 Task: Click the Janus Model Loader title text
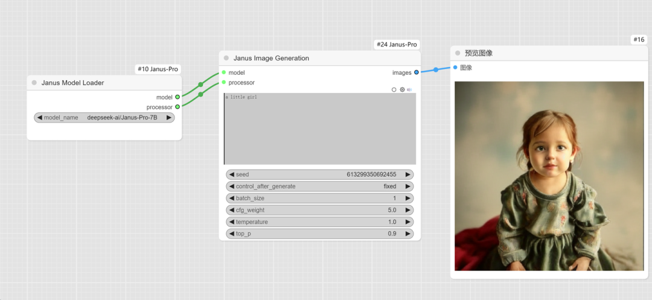[73, 83]
